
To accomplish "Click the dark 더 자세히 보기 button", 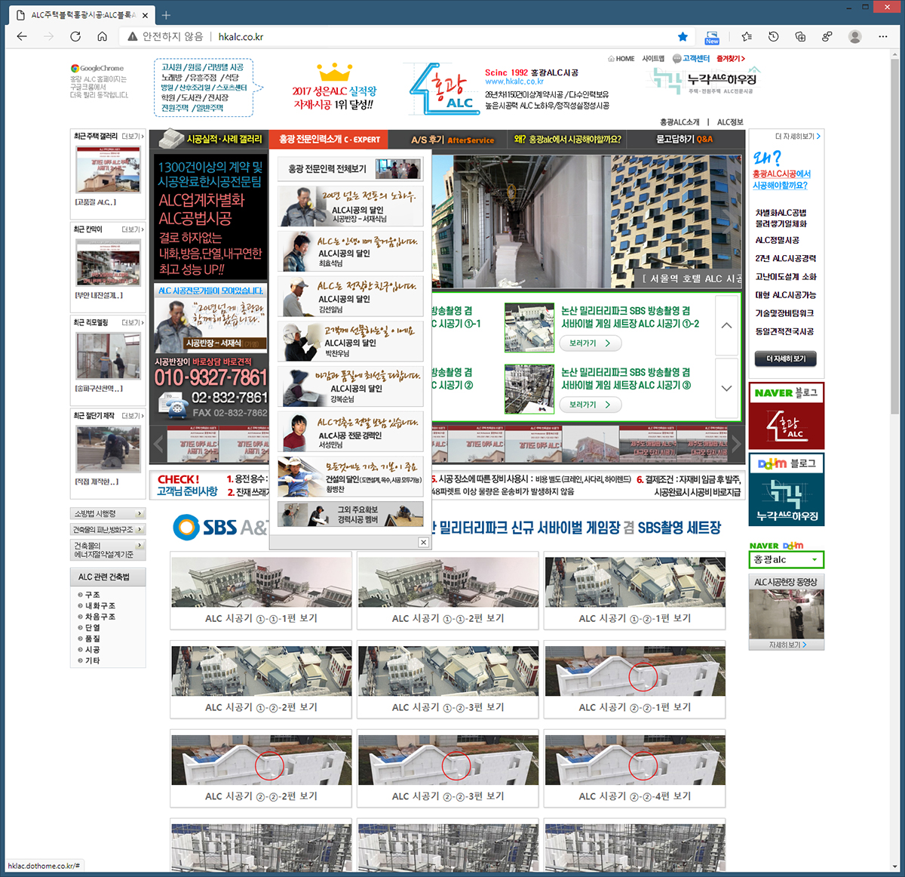I will point(785,358).
